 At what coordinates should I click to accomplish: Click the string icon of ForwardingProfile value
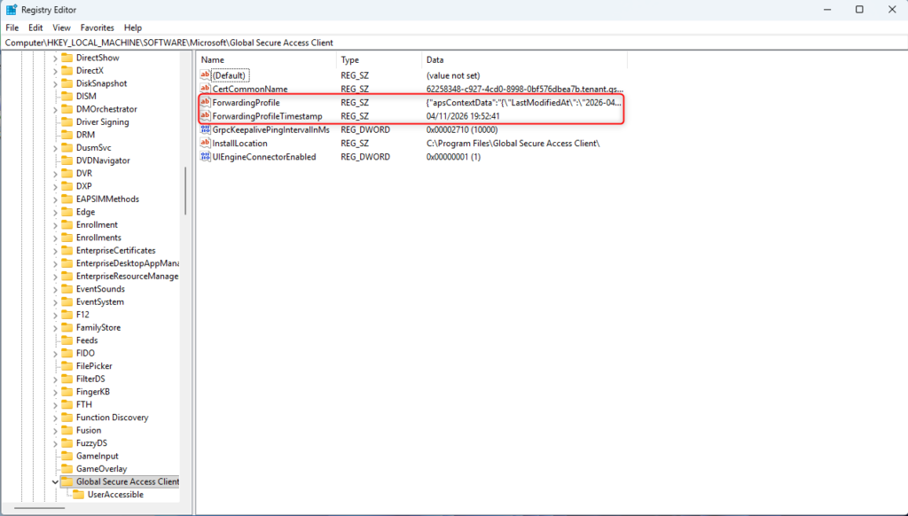point(205,103)
